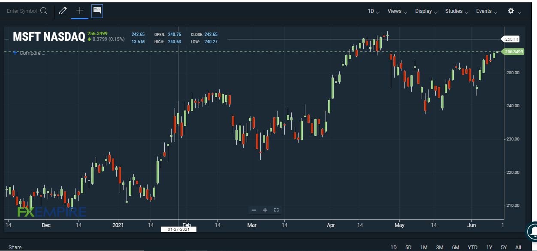Click the 210.00 price axis label
This screenshot has width=537, height=251.
(x=512, y=206)
